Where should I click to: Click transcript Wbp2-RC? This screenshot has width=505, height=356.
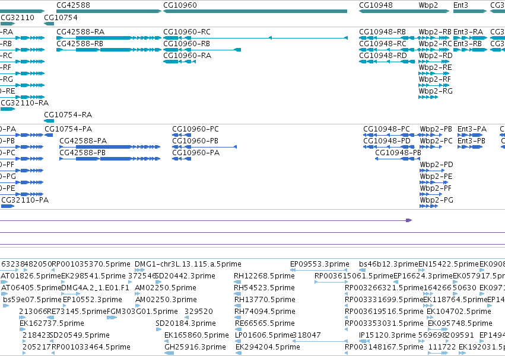coord(436,44)
